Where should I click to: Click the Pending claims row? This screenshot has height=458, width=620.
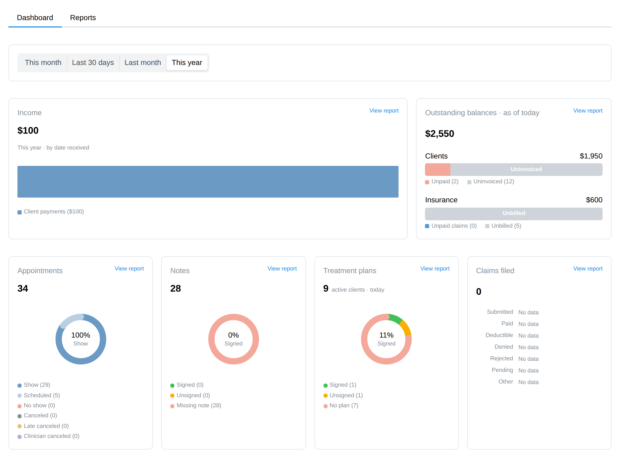pyautogui.click(x=515, y=370)
